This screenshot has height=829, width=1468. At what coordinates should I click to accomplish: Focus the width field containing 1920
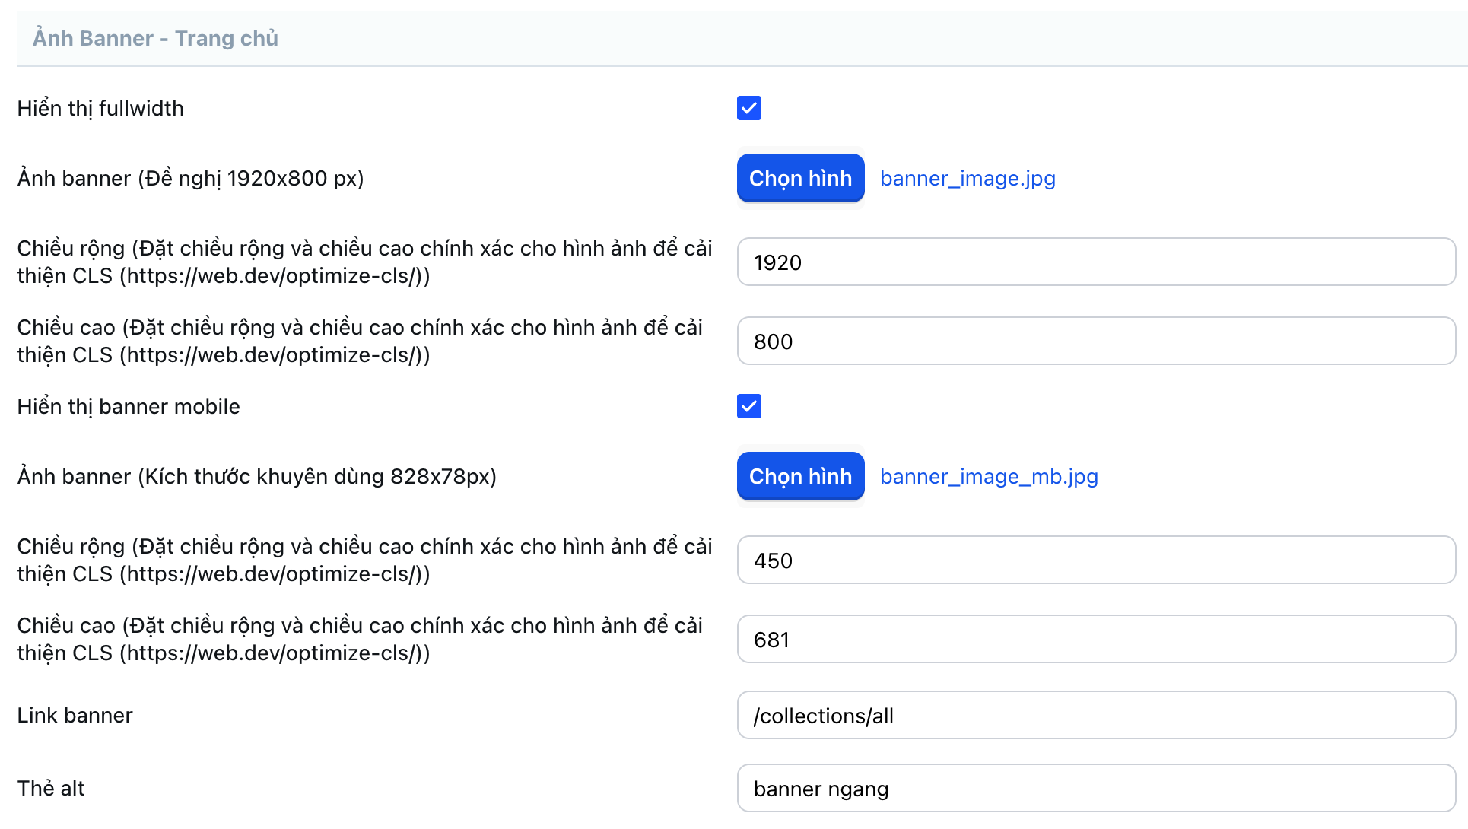(x=1095, y=262)
